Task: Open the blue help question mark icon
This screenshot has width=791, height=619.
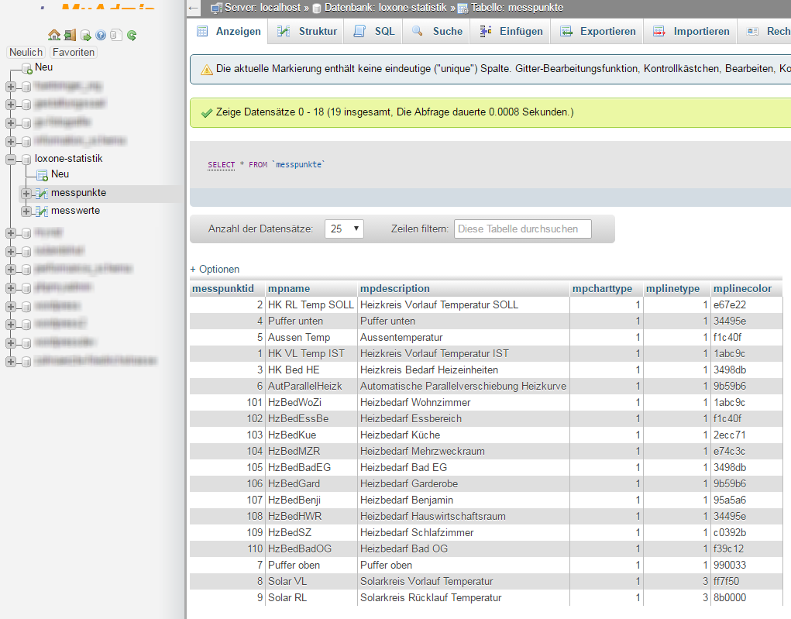Action: point(101,35)
